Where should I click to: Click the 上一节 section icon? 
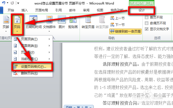[x=112, y=18]
